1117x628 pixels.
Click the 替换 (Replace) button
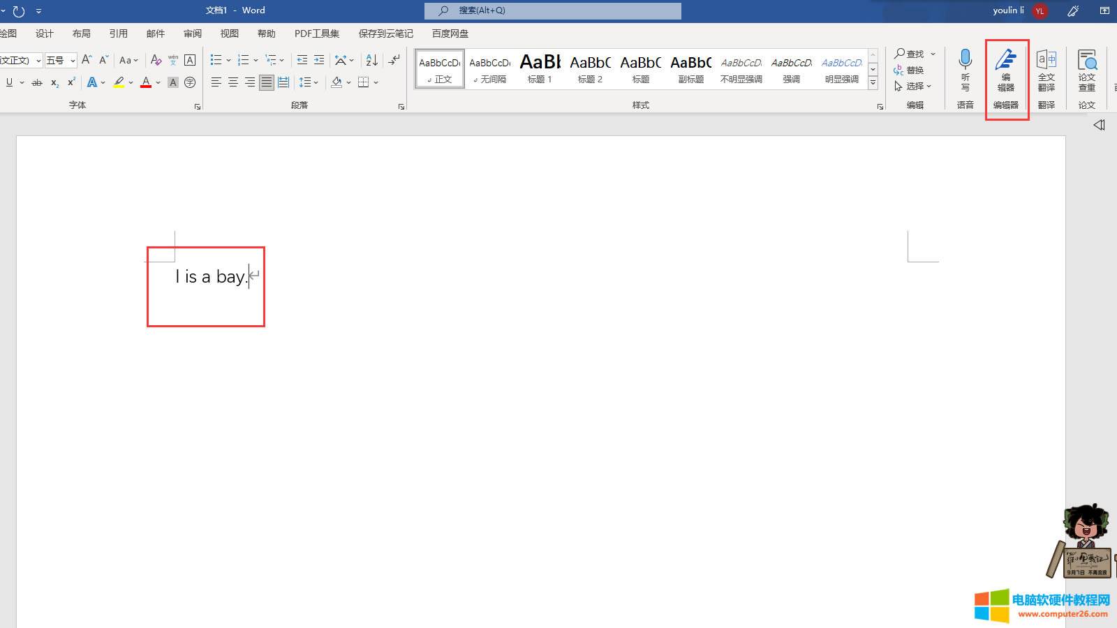pos(909,70)
